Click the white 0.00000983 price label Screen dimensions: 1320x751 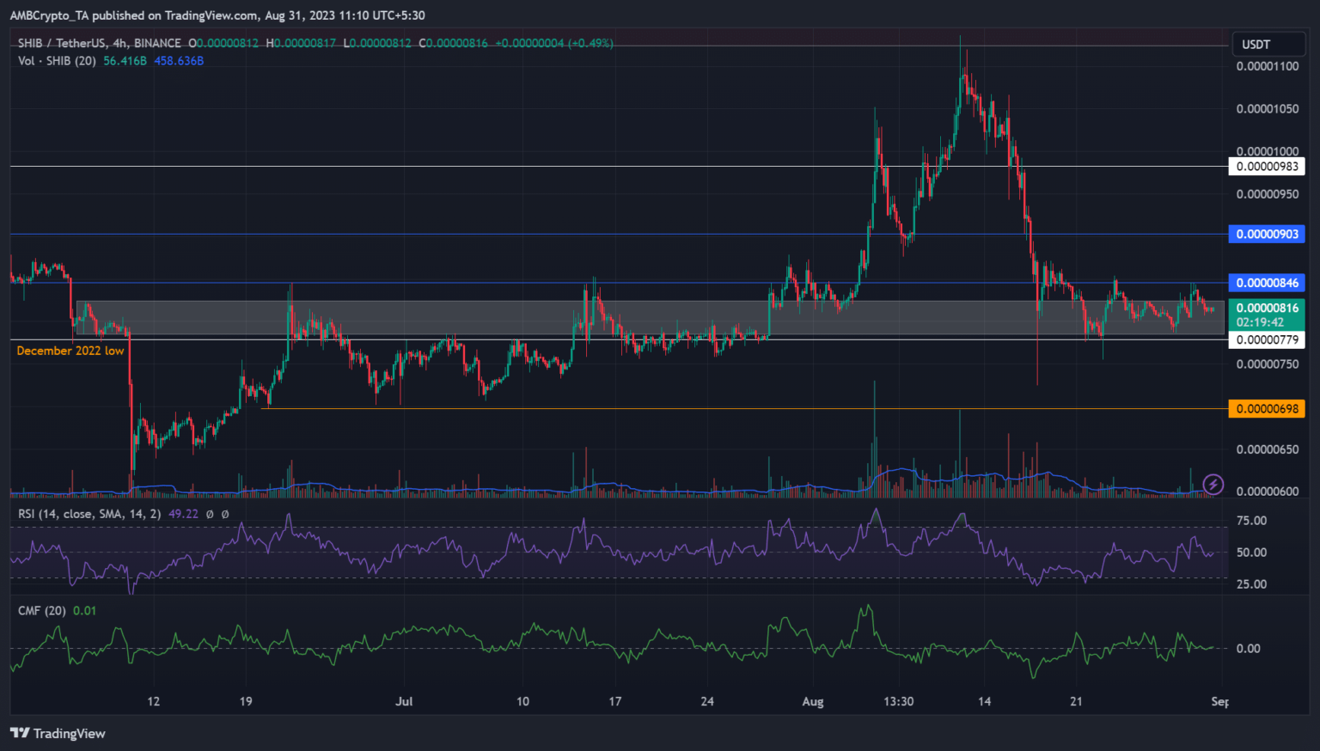click(x=1267, y=167)
